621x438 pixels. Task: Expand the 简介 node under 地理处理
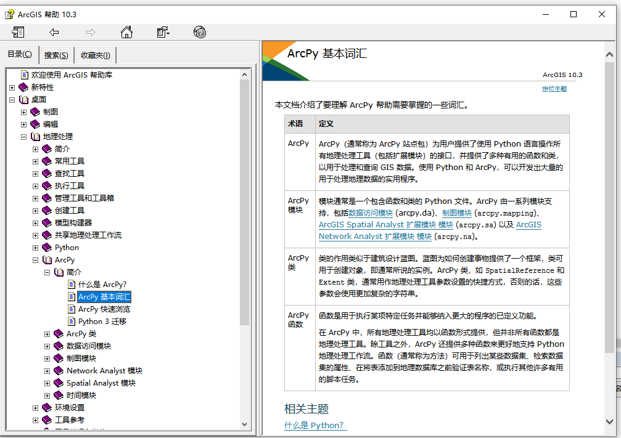[35, 149]
